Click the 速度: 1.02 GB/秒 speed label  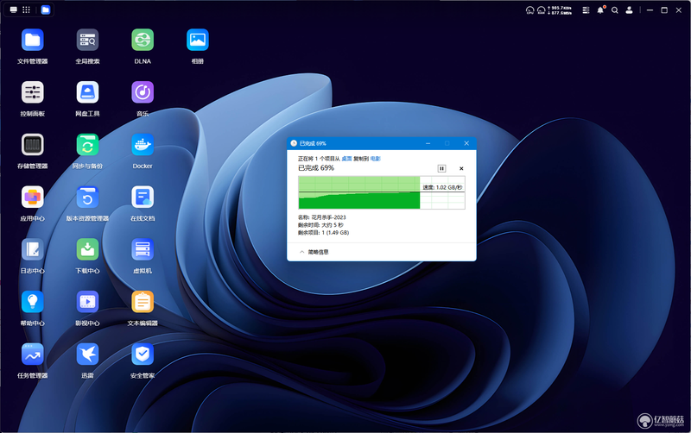point(442,187)
